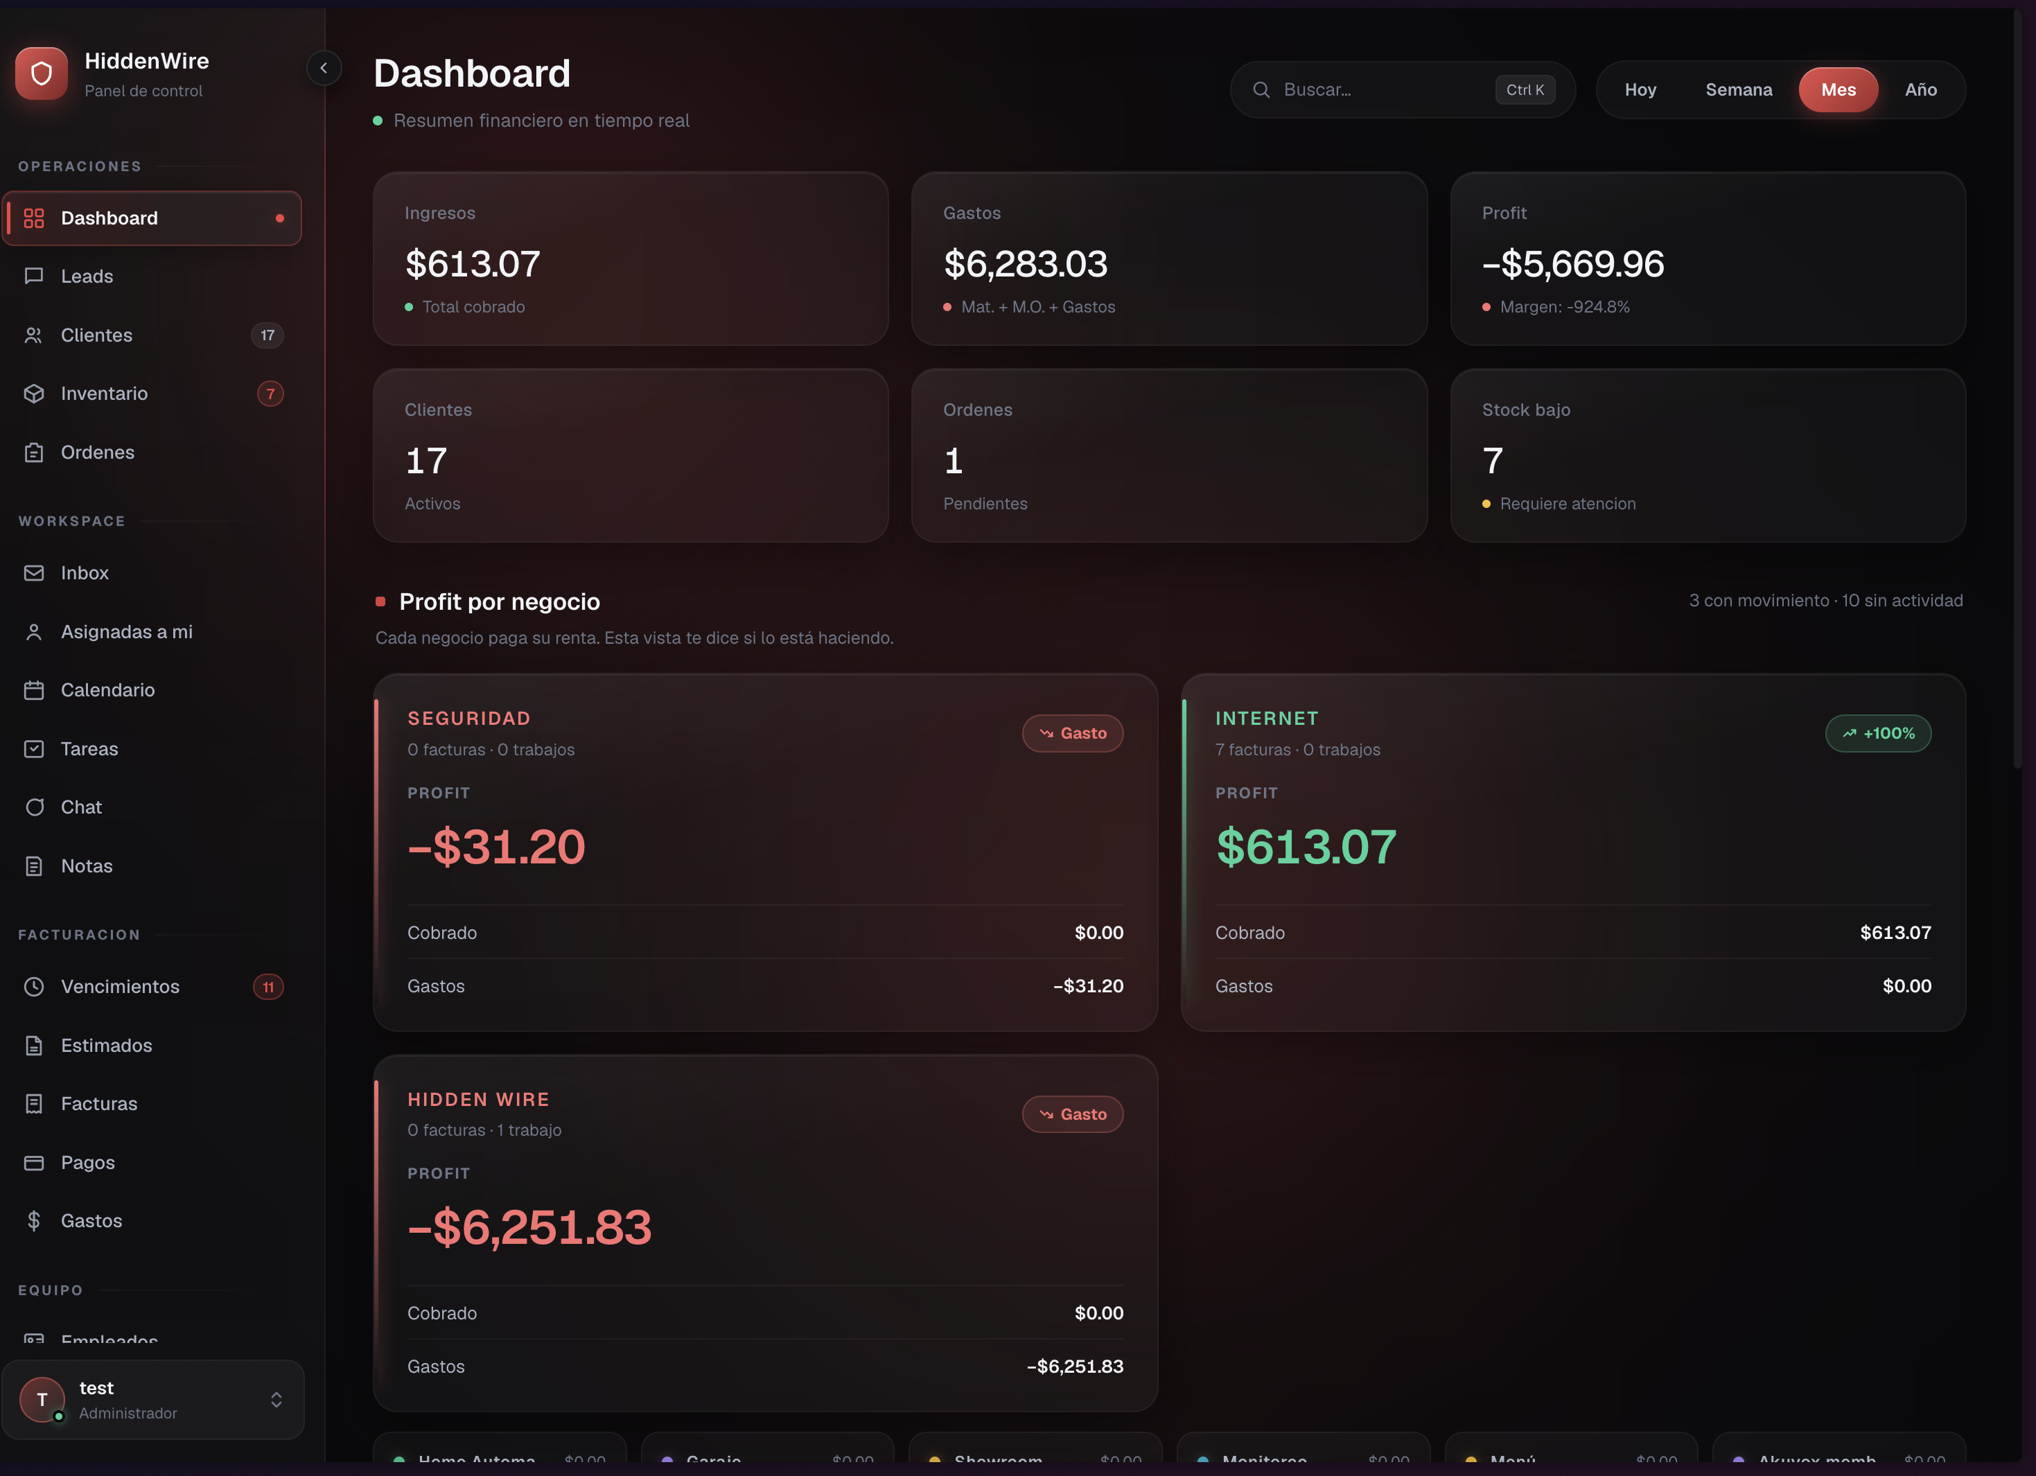
Task: Open Leads via its chat-bubble icon
Action: click(34, 276)
